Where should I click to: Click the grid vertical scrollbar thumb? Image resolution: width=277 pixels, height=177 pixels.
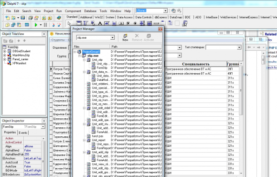(241, 90)
